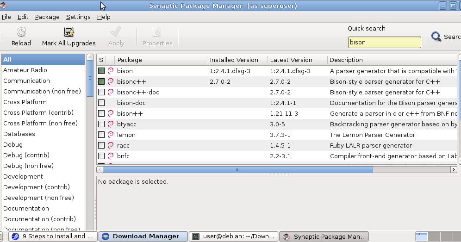Mark the checkbox for btyacc
Viewport: 461px width, 242px height.
[101, 124]
